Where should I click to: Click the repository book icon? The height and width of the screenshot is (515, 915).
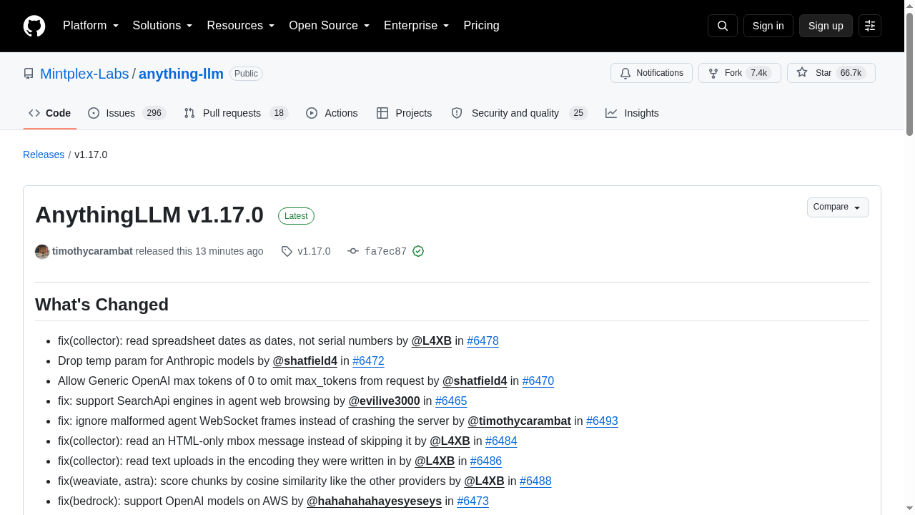pos(29,74)
